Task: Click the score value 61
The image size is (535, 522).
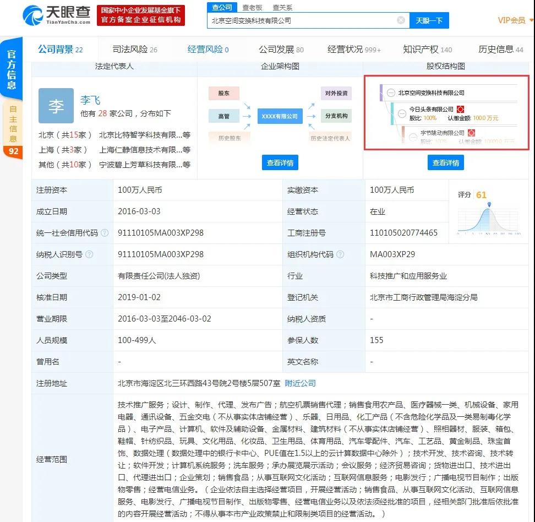Action: click(x=481, y=195)
